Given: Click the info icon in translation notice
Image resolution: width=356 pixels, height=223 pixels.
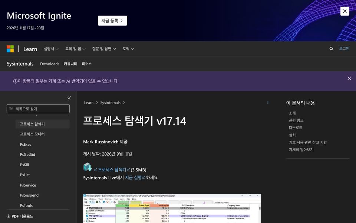Looking at the screenshot, I should click(15, 81).
